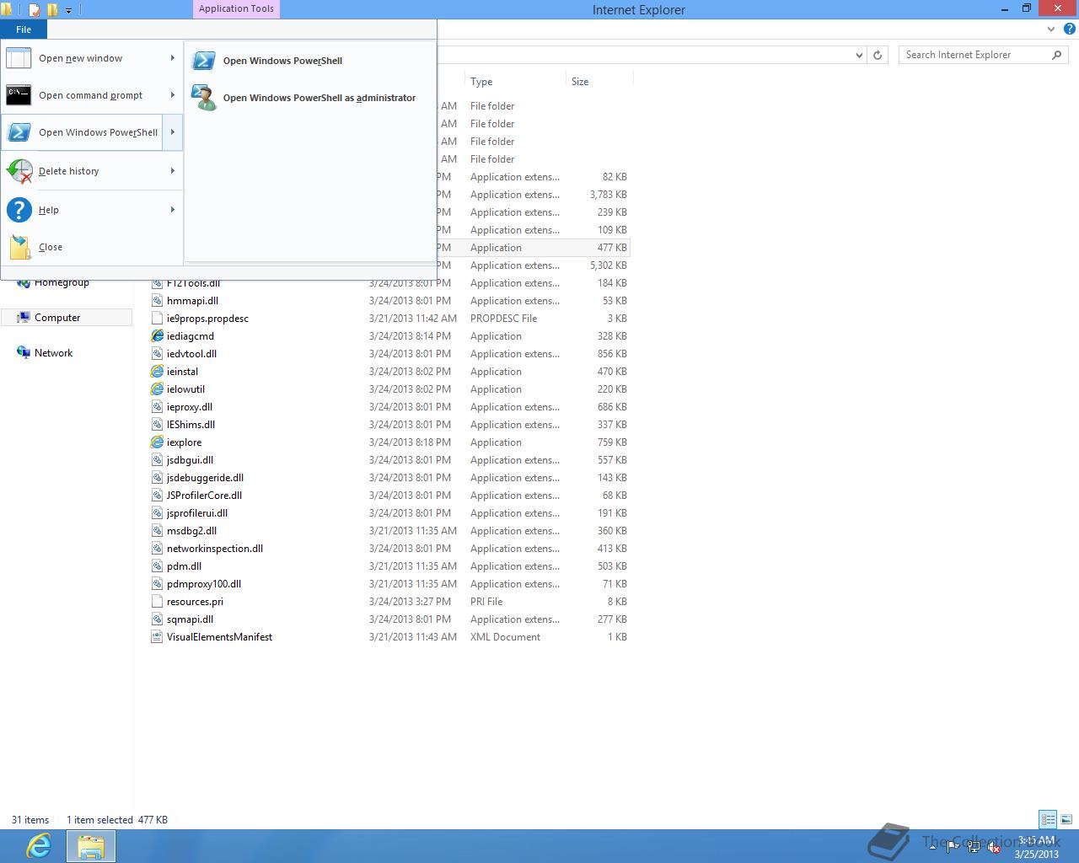This screenshot has width=1079, height=863.
Task: Click the ieinstal application icon
Action: [157, 372]
